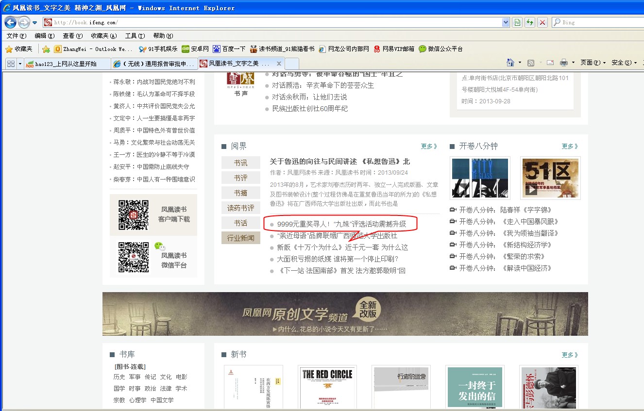This screenshot has width=644, height=411.
Task: Click 军事 category in 书库
Action: [135, 377]
